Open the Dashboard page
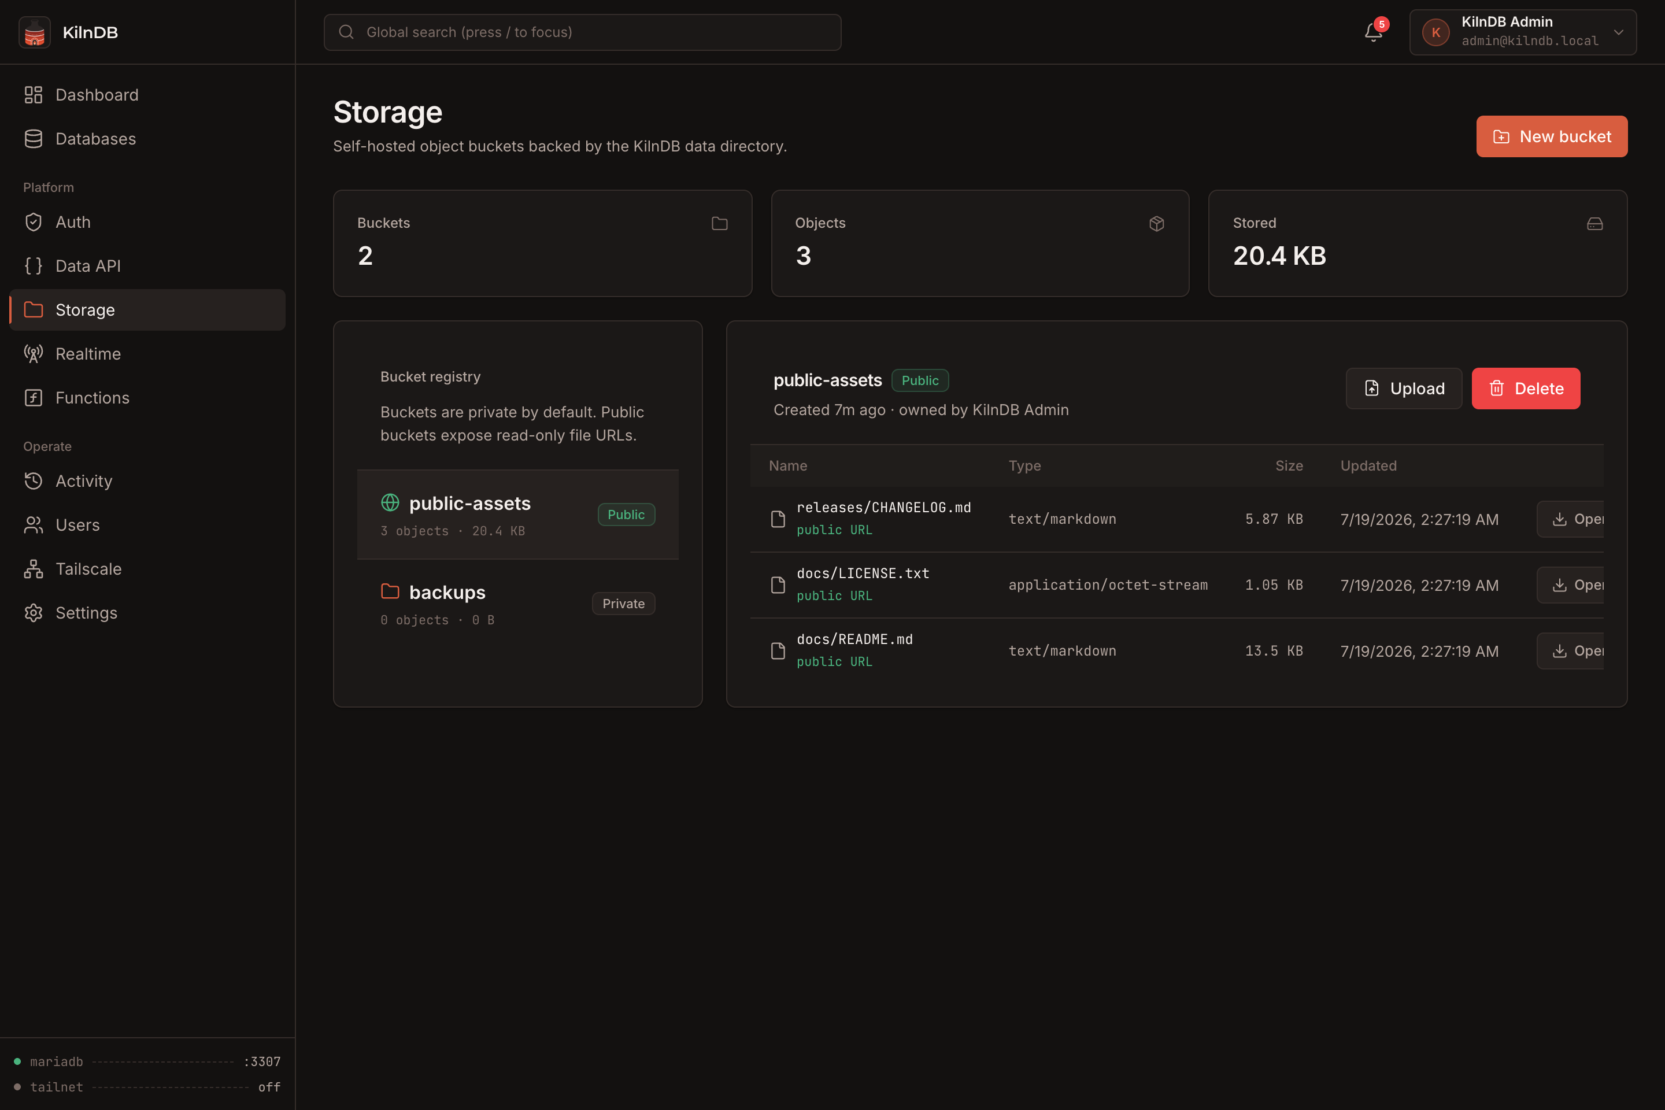Screen dimensions: 1665x1110 coord(147,95)
